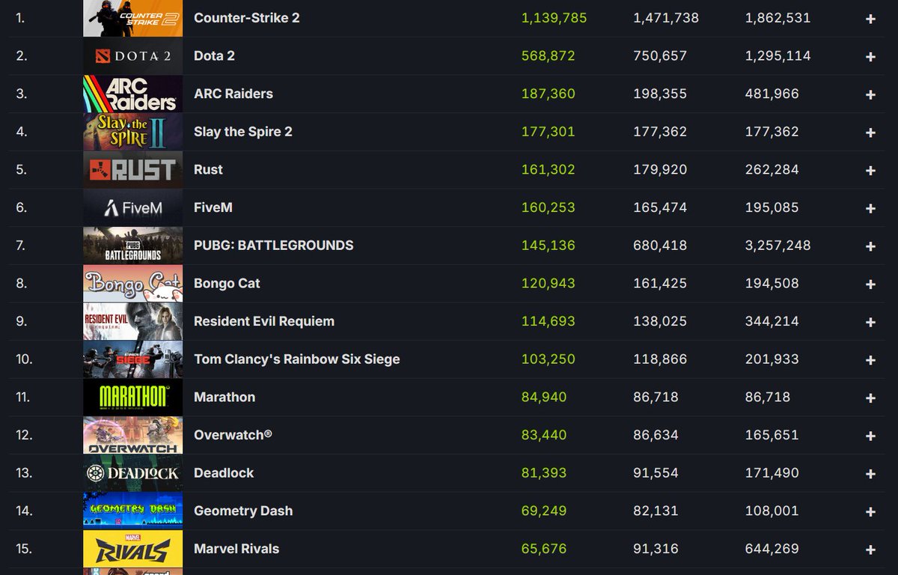Click Counter-Strike 2 all-time peak 1,862,531
Viewport: 898px width, 575px height.
pos(778,17)
